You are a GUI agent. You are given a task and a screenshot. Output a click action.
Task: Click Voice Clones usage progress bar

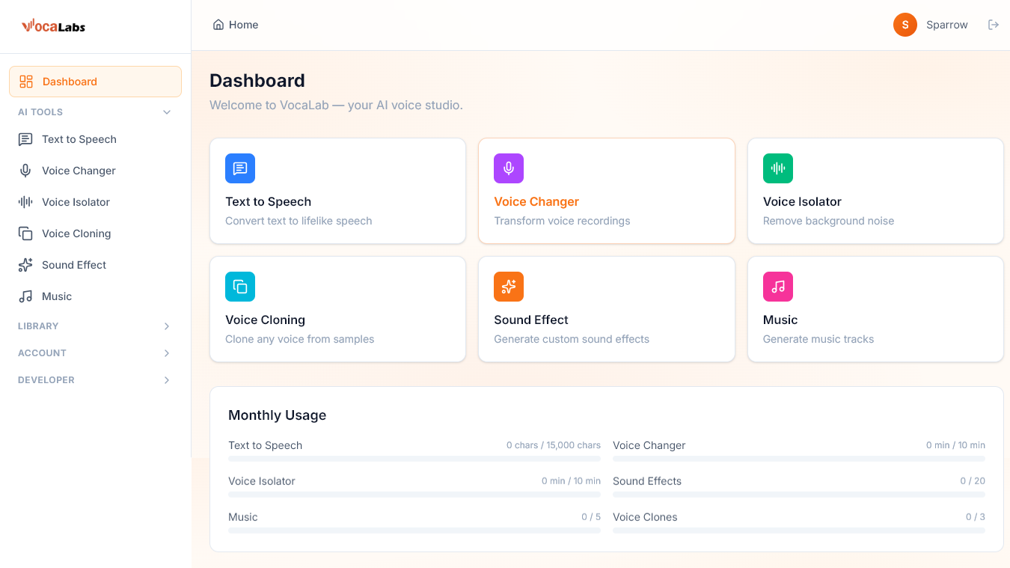click(x=799, y=531)
